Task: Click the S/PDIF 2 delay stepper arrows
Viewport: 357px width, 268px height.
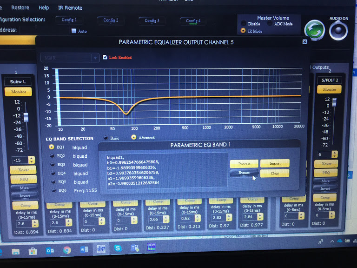Action: (x=332, y=215)
